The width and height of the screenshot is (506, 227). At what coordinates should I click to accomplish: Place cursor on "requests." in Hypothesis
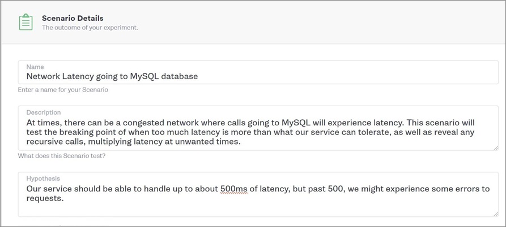pos(45,199)
